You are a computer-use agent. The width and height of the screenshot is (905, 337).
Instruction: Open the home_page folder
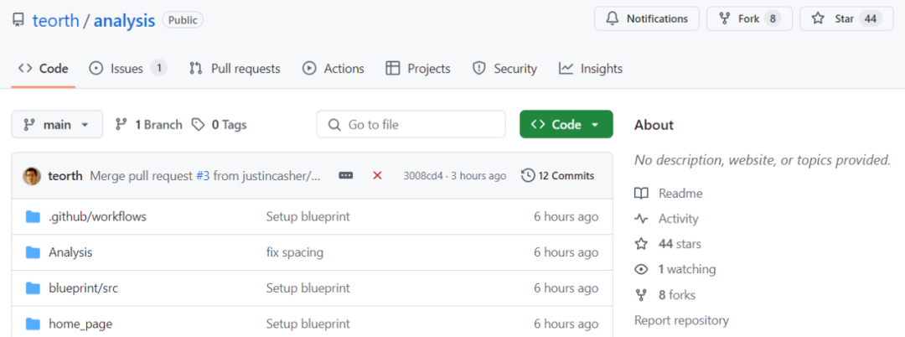tap(80, 324)
